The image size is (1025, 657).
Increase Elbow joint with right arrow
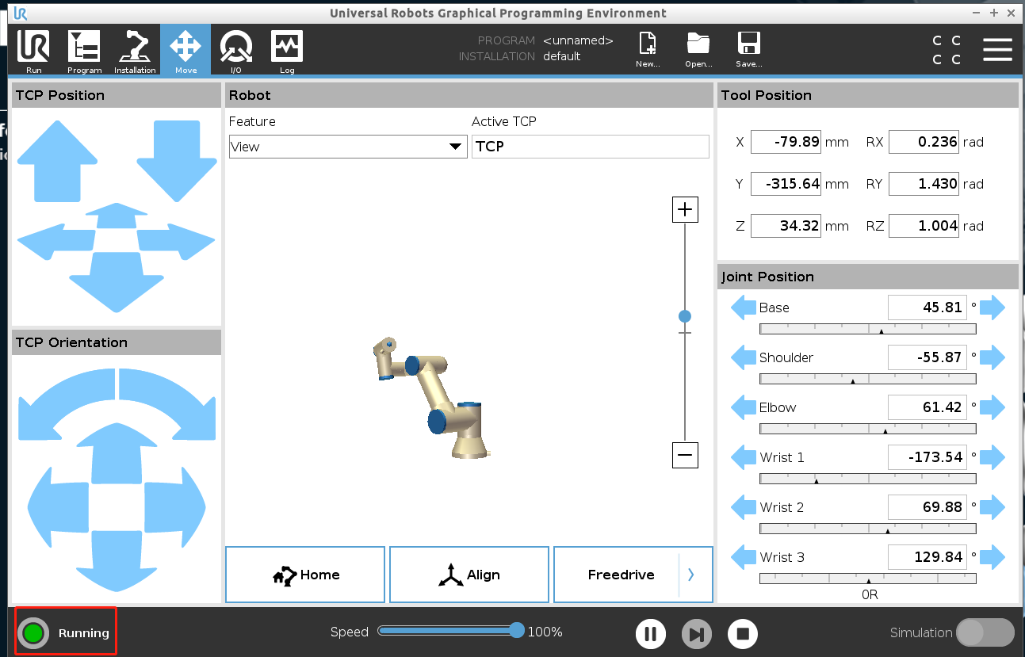pyautogui.click(x=992, y=407)
